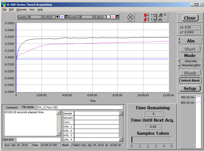Toggle Cursor1 lock icon
Screen dimensions: 204x151
tap(66, 17)
